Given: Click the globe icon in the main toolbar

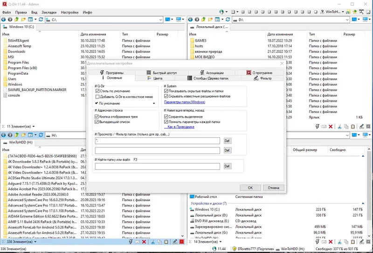Looking at the screenshot, I should click(221, 12).
